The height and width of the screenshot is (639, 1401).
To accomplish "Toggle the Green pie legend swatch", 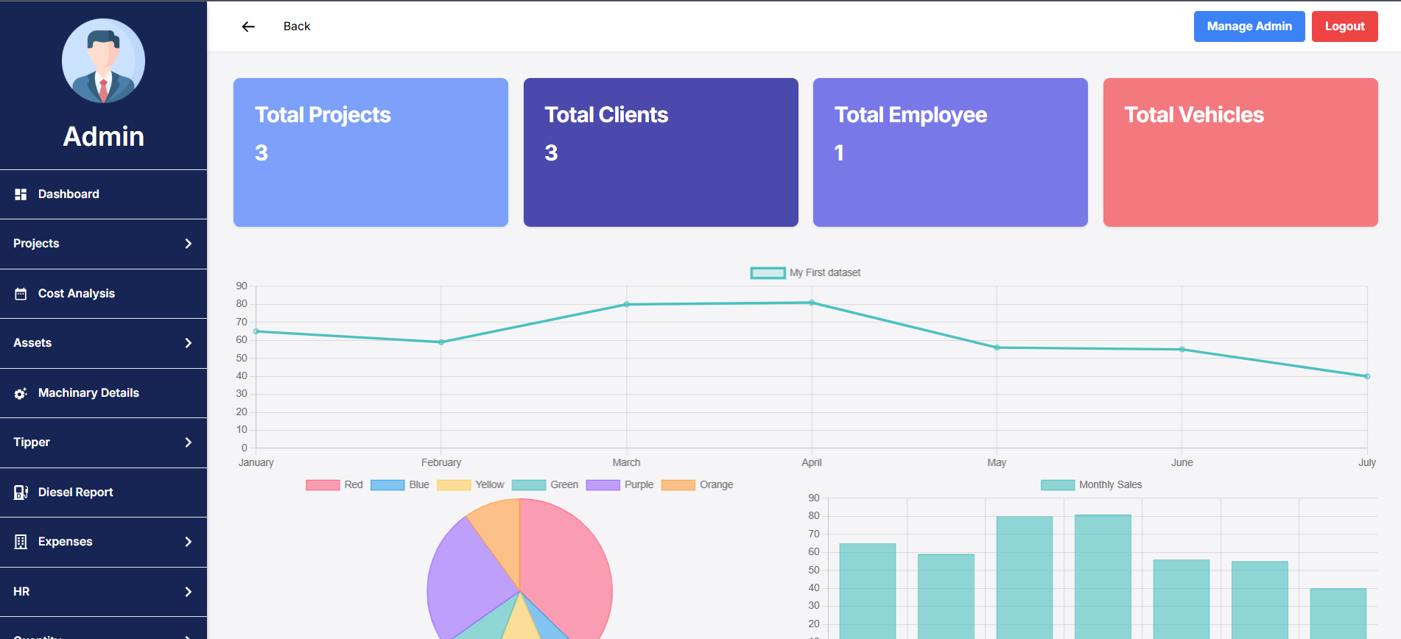I will click(529, 485).
